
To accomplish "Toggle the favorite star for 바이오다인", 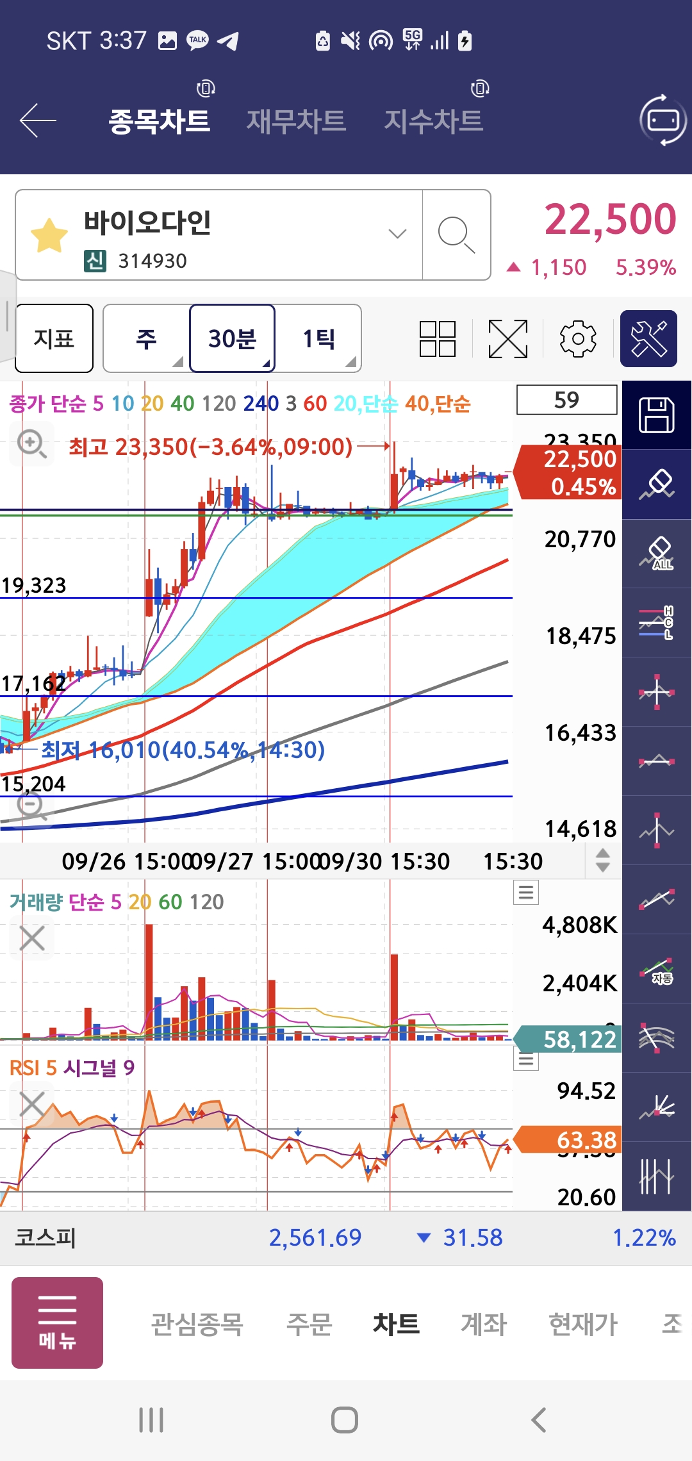I will point(49,235).
